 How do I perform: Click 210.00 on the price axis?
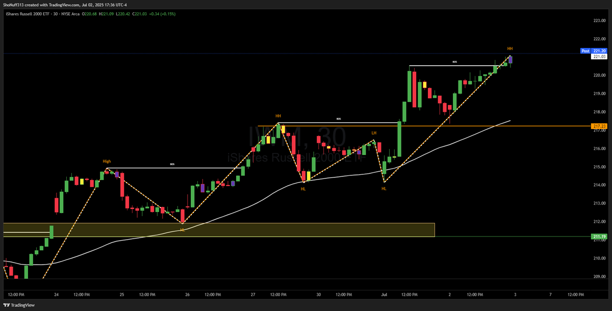click(x=599, y=258)
